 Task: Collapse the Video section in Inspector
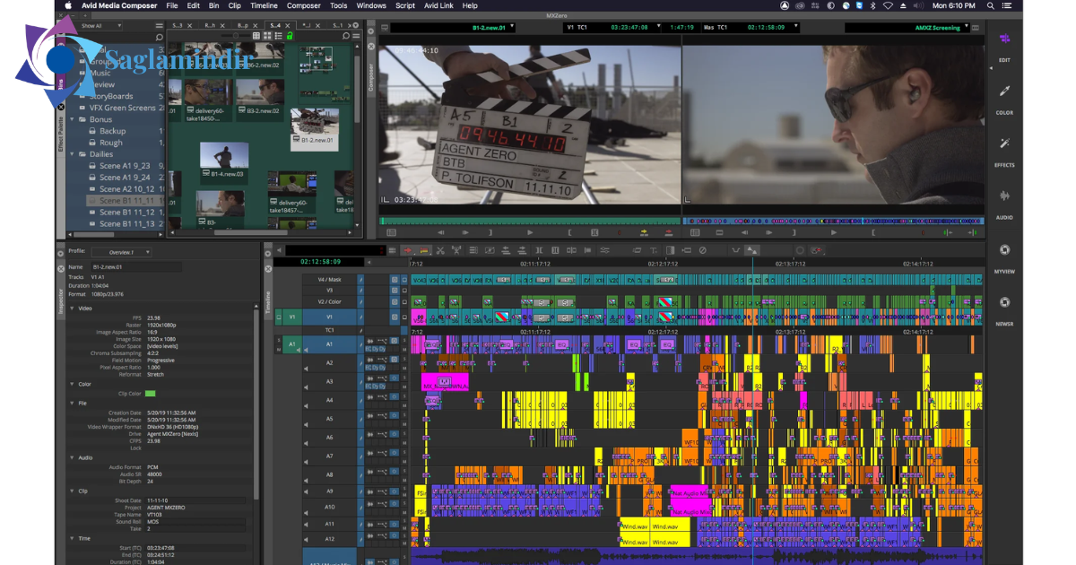click(72, 308)
